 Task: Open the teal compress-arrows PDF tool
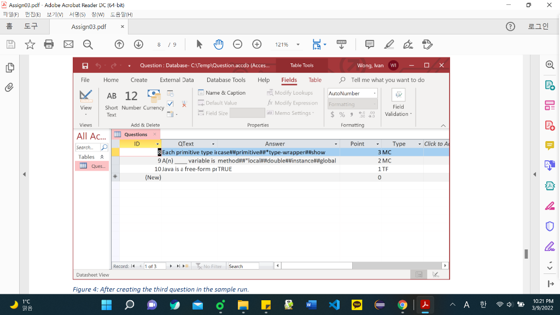pos(550,186)
